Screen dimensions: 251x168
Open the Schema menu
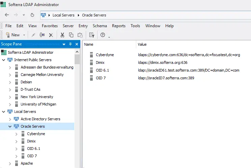100,26
